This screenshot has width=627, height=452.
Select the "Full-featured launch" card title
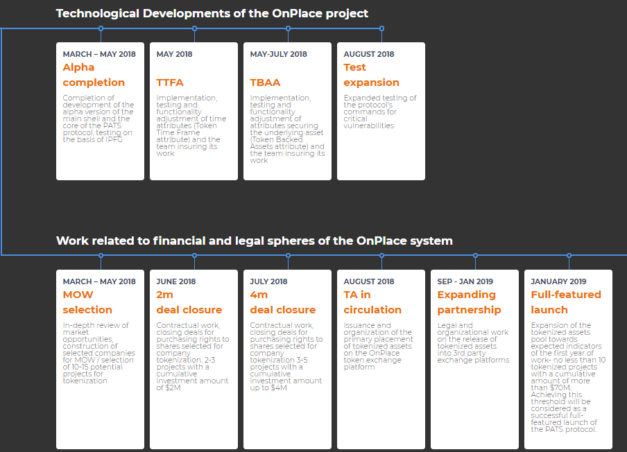(x=566, y=302)
